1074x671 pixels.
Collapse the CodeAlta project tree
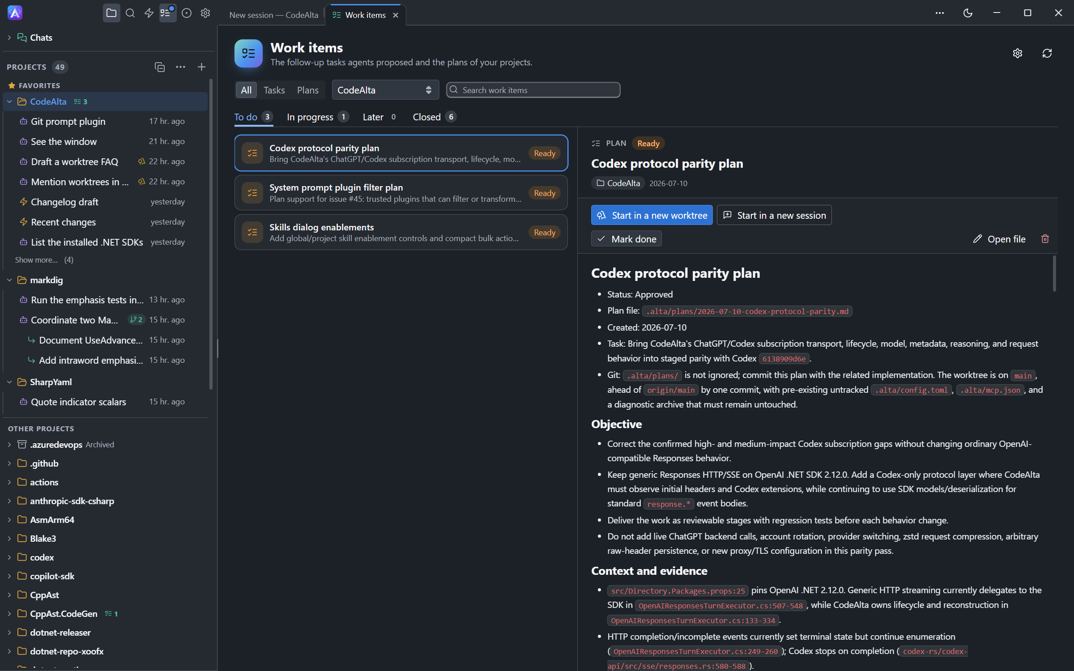click(x=9, y=102)
